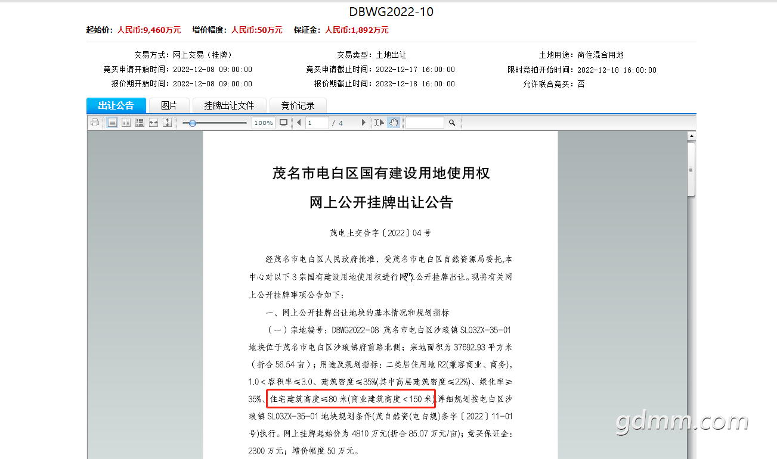This screenshot has width=777, height=459.
Task: Switch to two-page view mode
Action: pos(126,123)
